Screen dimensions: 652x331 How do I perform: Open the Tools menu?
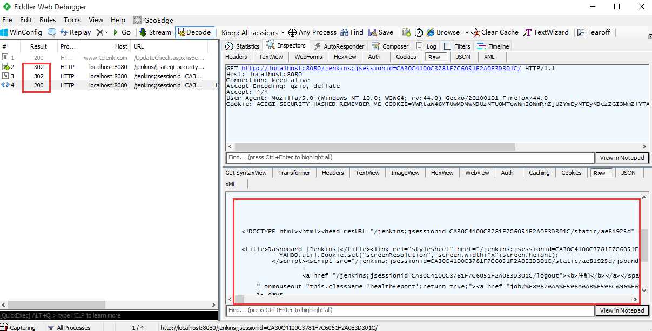(72, 20)
